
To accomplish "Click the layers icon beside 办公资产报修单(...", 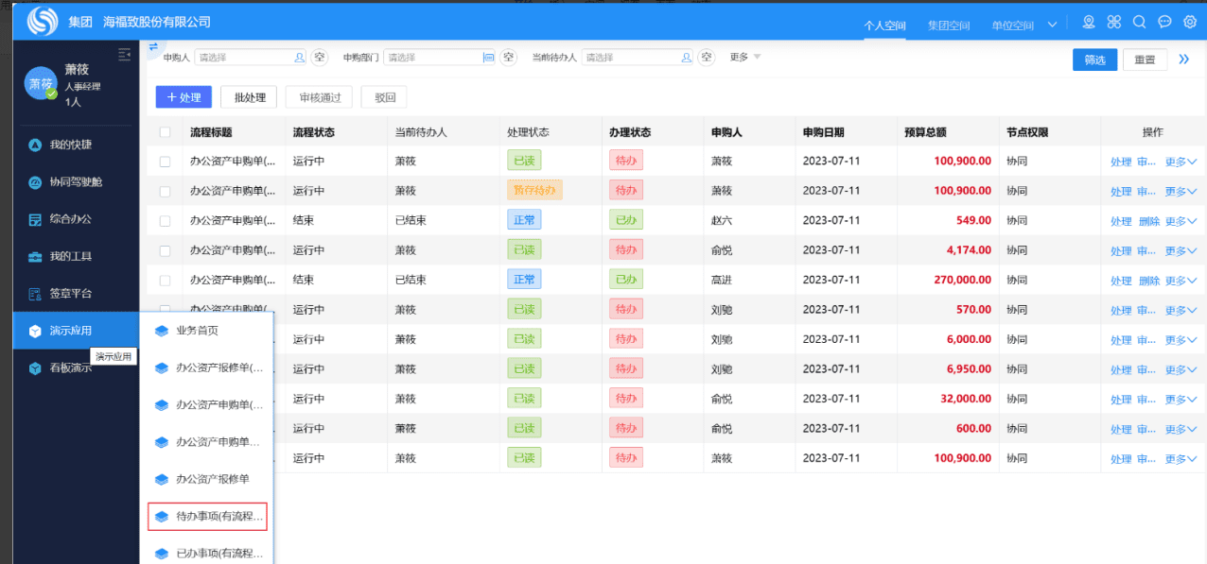I will pos(161,367).
